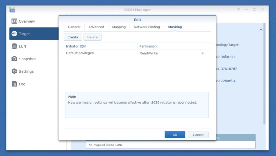Screen dimensions: 276x156
Task: Open the Network Binding tab
Action: pos(147,27)
